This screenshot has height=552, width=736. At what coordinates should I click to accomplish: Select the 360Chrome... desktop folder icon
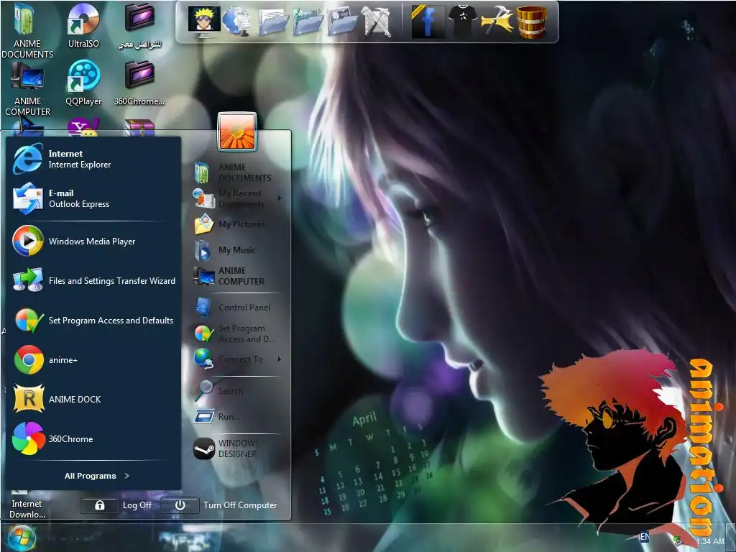[x=139, y=83]
